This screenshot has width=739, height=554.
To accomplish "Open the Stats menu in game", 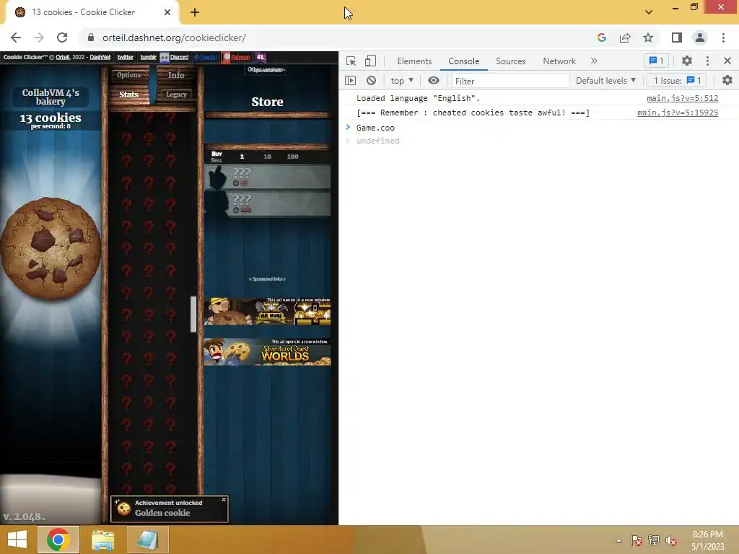I will point(128,94).
